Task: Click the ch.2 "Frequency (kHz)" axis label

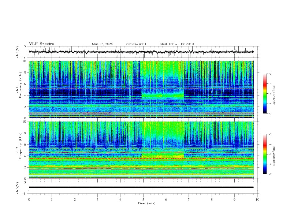Action: tap(21, 145)
